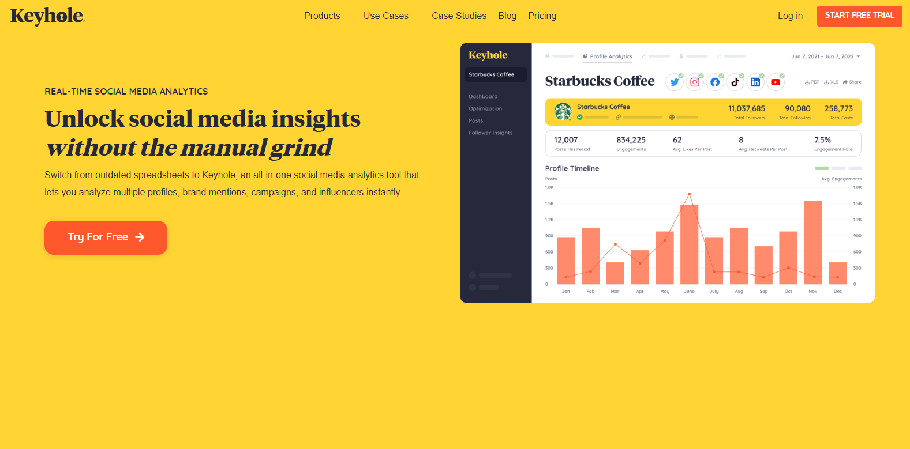Open the Twitter profile icon for Starbucks
This screenshot has width=910, height=449.
(674, 82)
